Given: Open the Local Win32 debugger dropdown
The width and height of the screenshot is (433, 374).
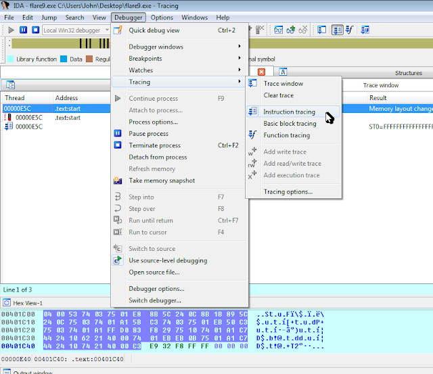Looking at the screenshot, I should pyautogui.click(x=76, y=30).
